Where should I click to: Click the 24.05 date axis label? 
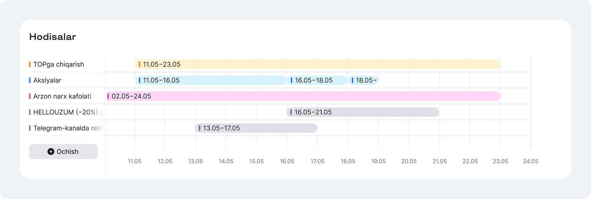pos(531,161)
